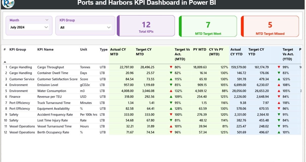
Task: Open the KPI Group dropdown set to All
Action: point(85,28)
